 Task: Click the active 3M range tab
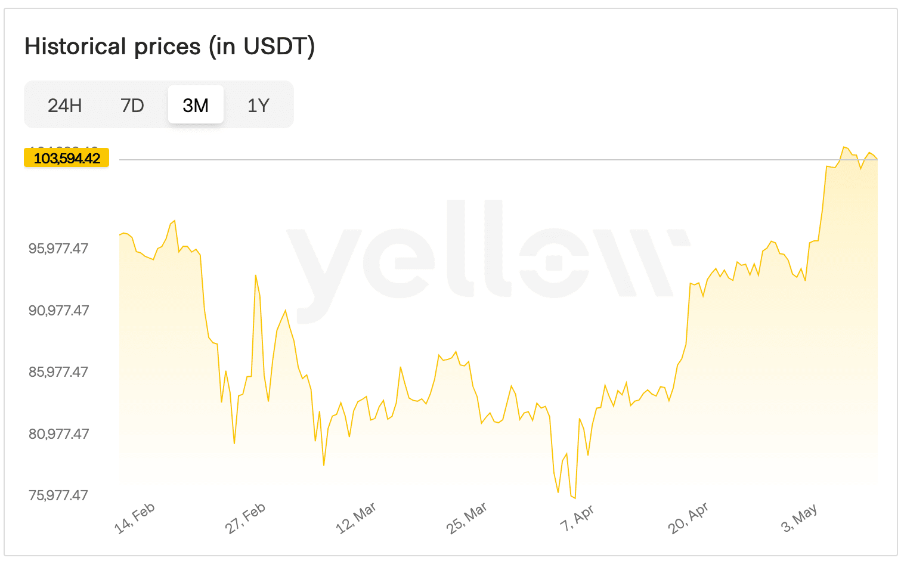(196, 106)
